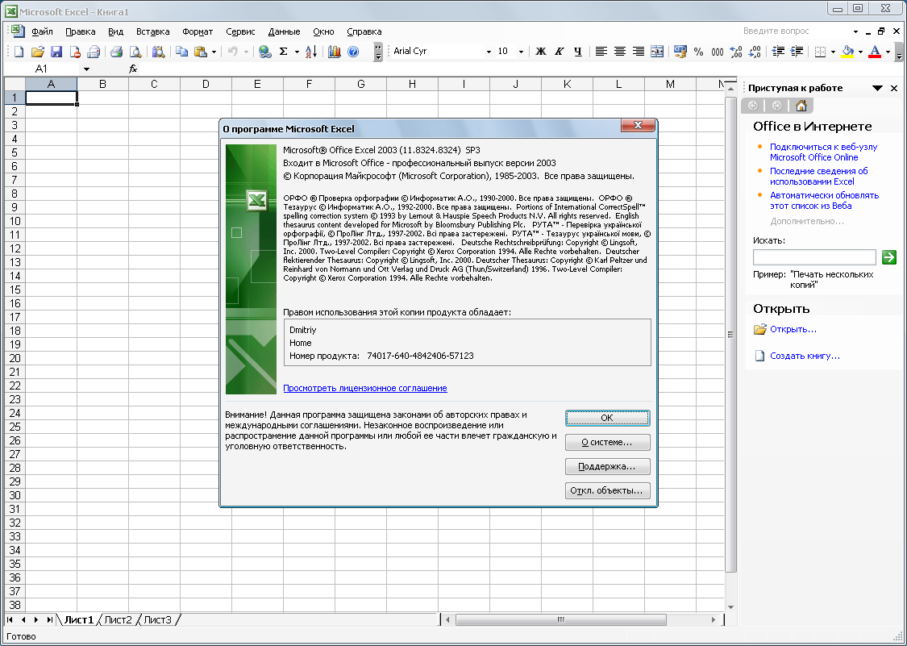Apply the Percent Style format icon
The width and height of the screenshot is (907, 646).
[x=697, y=52]
